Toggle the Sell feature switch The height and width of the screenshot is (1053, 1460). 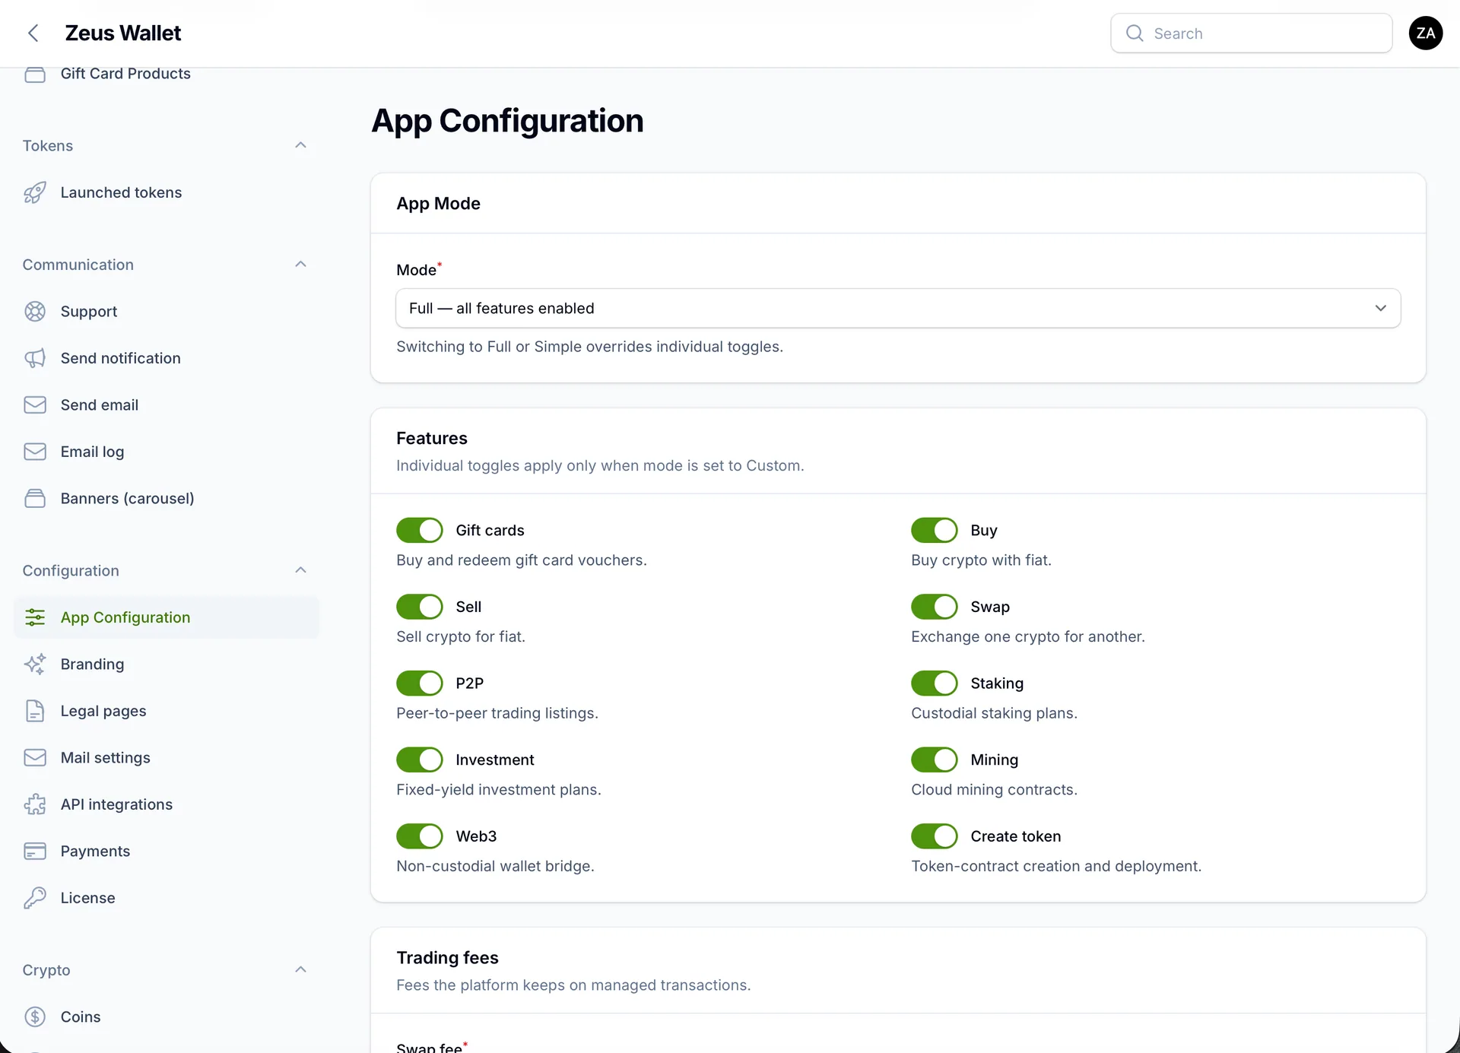click(x=420, y=607)
